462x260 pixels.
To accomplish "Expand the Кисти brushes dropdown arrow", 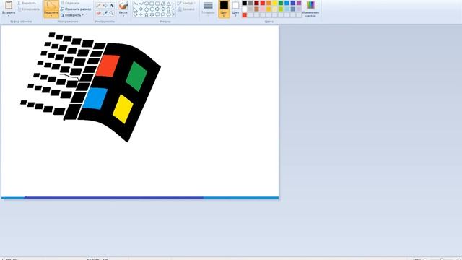I will pyautogui.click(x=123, y=16).
